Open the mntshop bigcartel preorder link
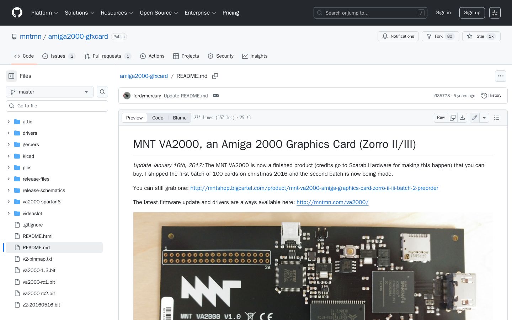The image size is (512, 320). [314, 188]
